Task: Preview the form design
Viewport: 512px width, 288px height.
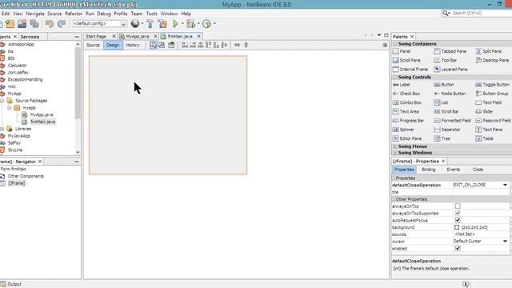Action: pos(171,45)
